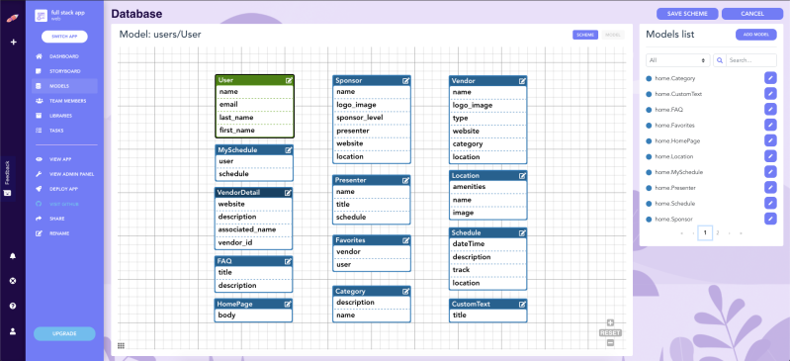Zoom out with the minus icon on the canvas
This screenshot has height=361, width=790.
tap(610, 343)
